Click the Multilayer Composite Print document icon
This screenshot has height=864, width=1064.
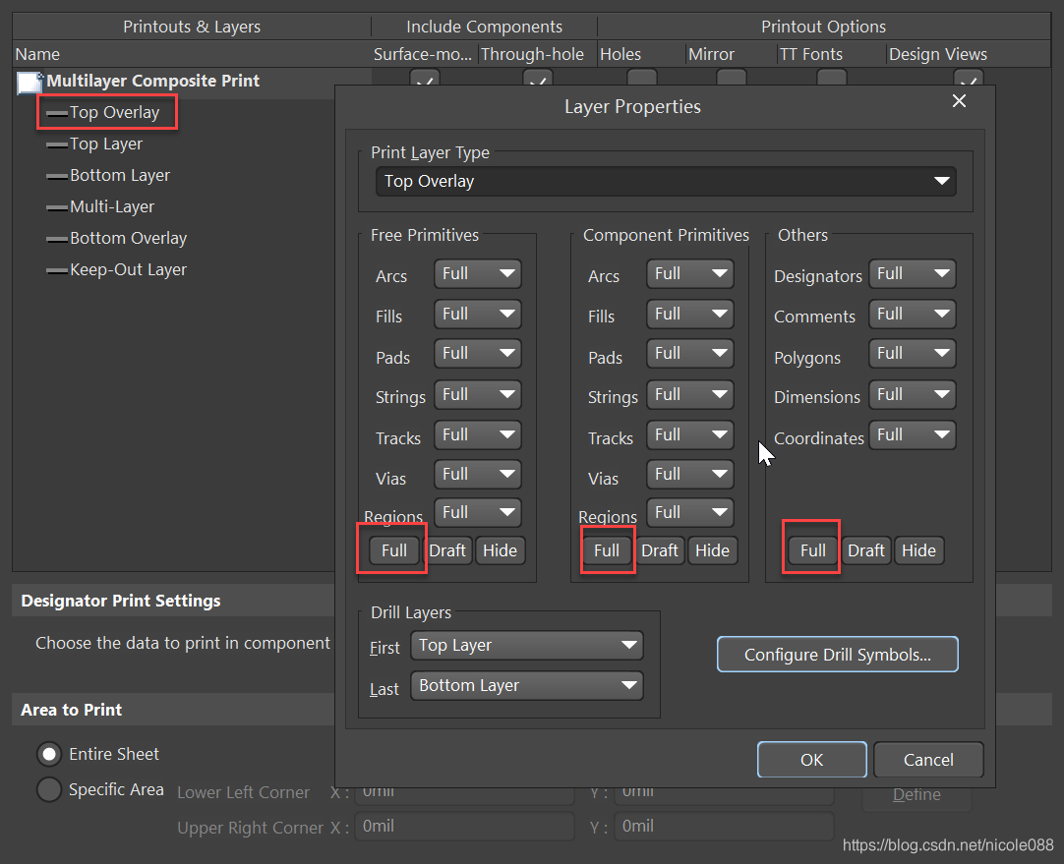click(30, 83)
